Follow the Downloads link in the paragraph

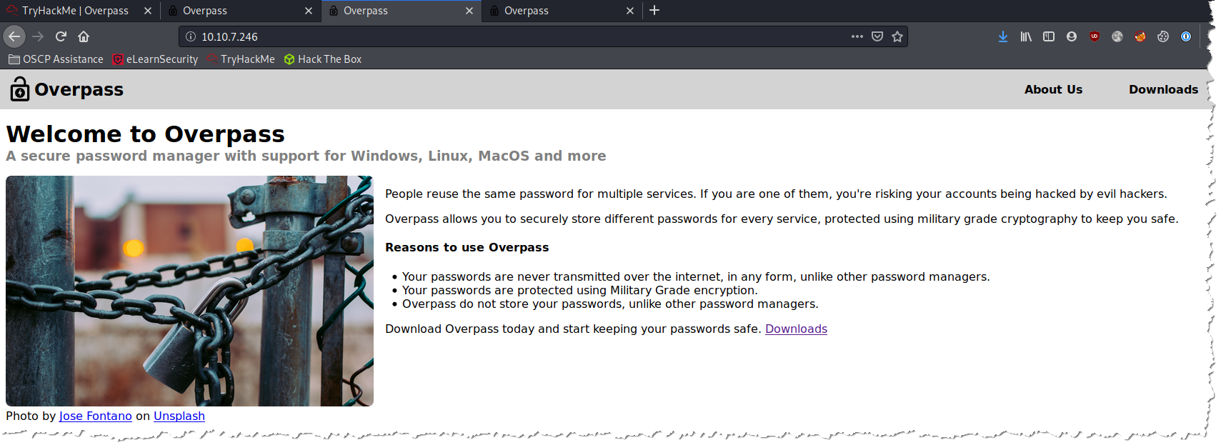796,329
